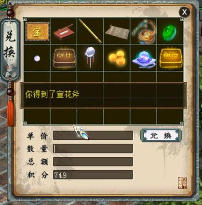This screenshot has height=205, width=202.
Task: Close the exchange window with X
Action: click(185, 12)
